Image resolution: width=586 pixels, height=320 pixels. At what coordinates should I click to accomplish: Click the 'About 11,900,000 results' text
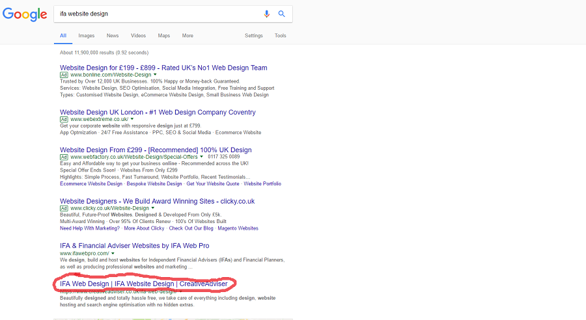(104, 53)
